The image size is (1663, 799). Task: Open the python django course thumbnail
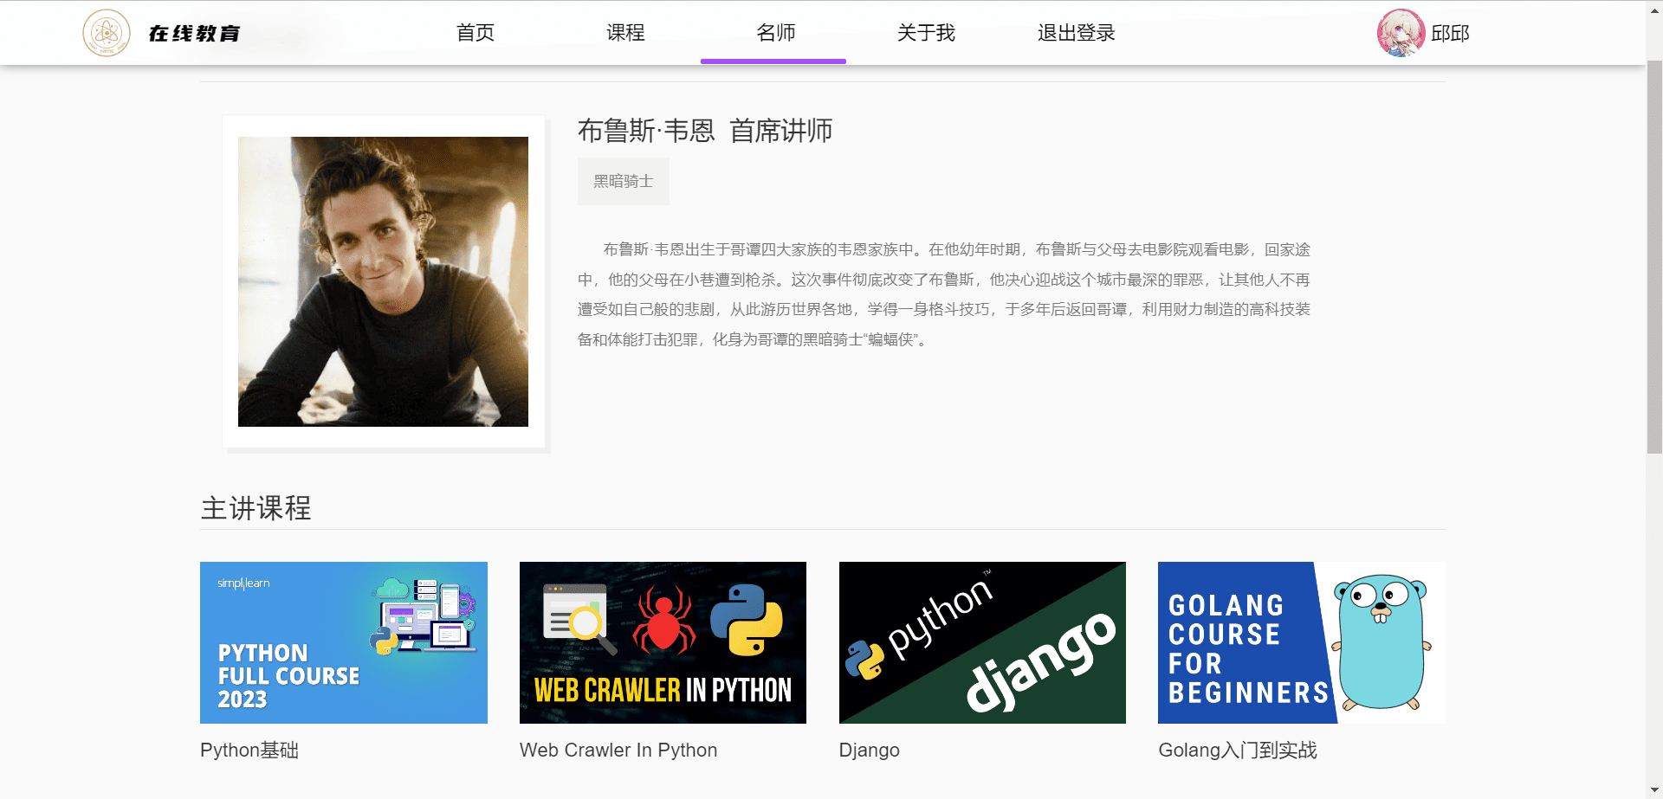pyautogui.click(x=982, y=642)
